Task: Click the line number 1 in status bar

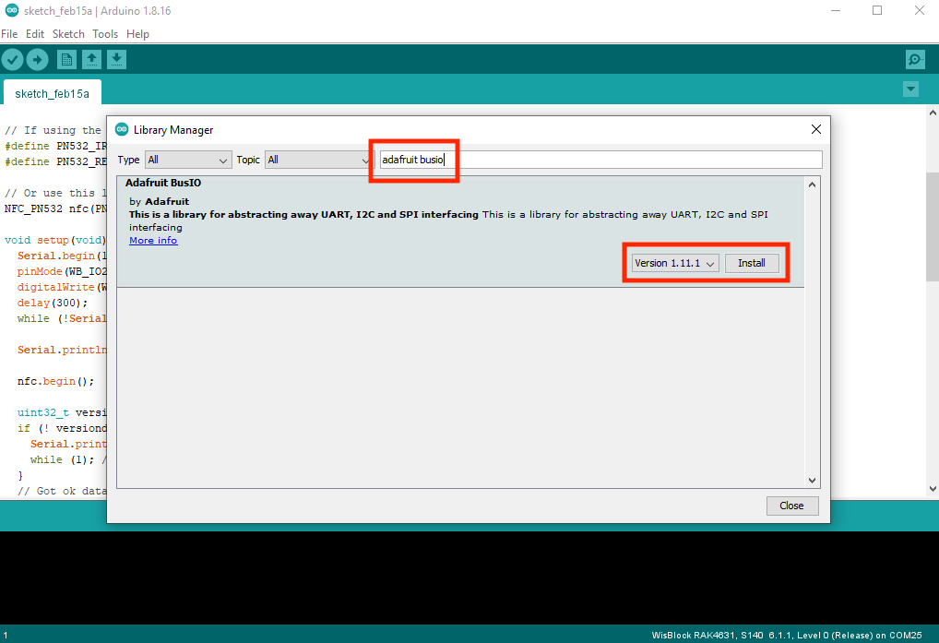Action: 6,636
